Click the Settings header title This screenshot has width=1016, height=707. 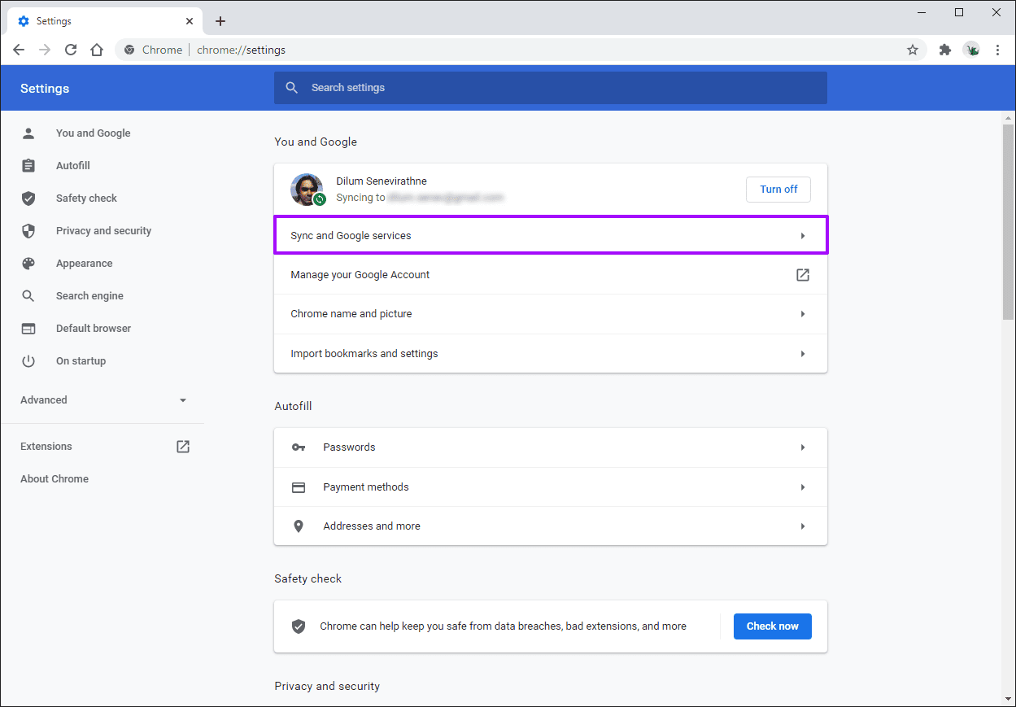(45, 89)
